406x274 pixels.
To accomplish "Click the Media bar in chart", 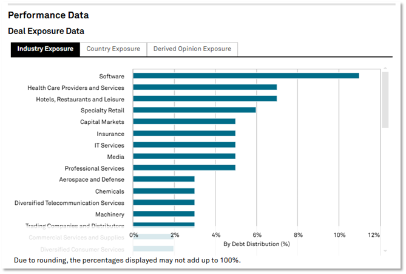I will tap(184, 157).
